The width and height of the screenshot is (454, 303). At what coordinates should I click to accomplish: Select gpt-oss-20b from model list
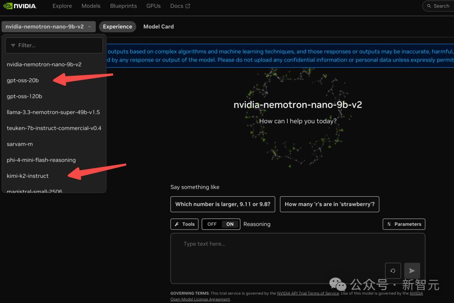click(x=23, y=80)
